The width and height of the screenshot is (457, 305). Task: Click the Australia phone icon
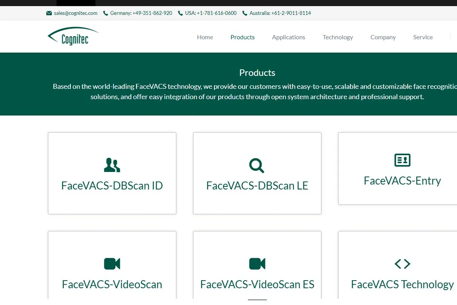[x=245, y=13]
